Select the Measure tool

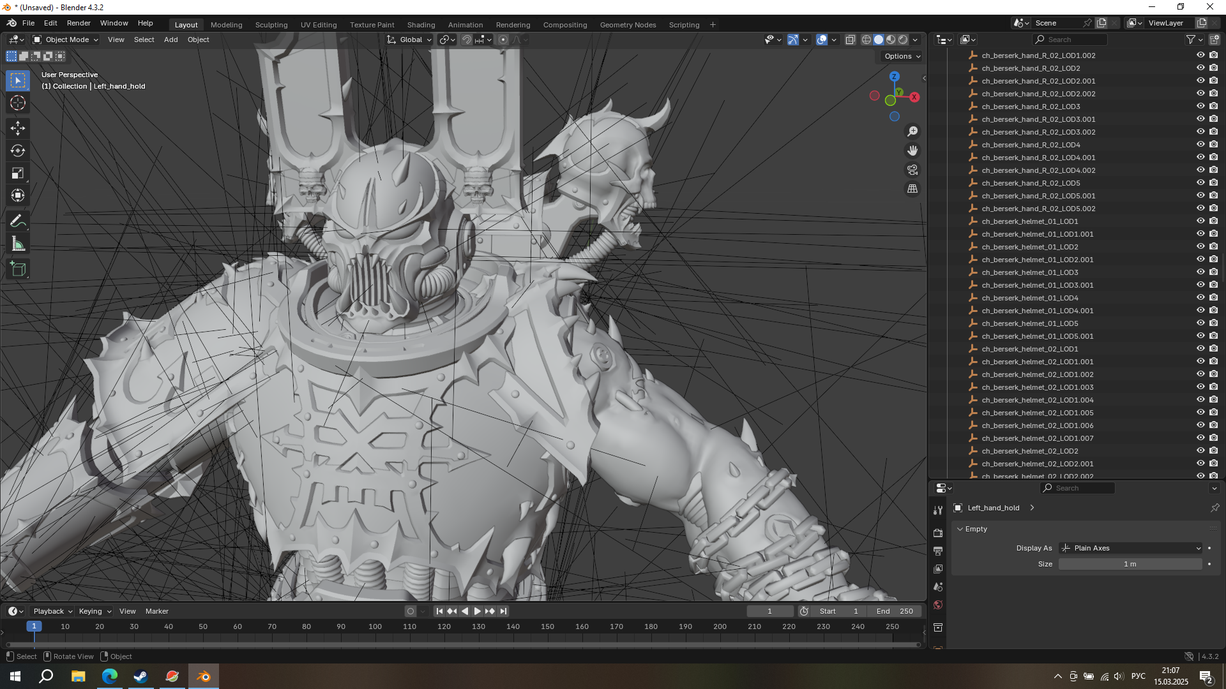point(18,244)
